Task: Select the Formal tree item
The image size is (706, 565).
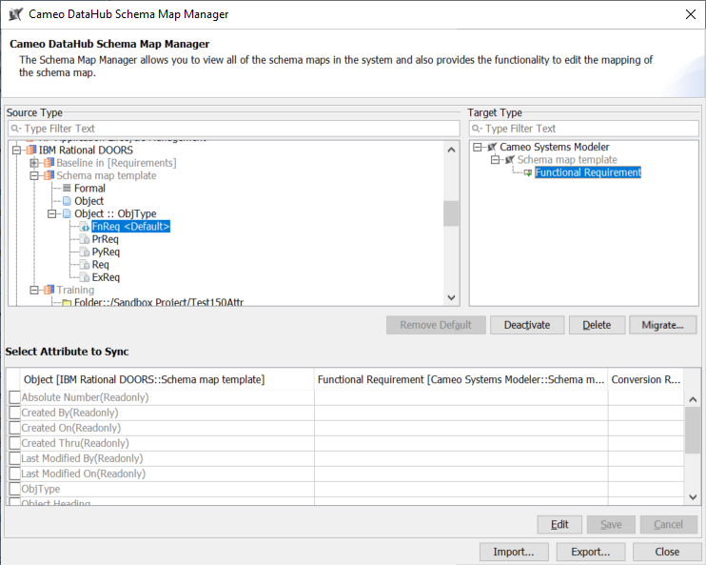Action: [89, 188]
